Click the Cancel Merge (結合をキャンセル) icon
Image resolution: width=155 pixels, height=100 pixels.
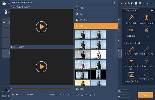tap(146, 49)
